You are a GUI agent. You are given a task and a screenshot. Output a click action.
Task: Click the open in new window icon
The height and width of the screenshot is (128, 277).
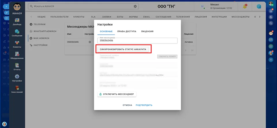(x=6, y=18)
